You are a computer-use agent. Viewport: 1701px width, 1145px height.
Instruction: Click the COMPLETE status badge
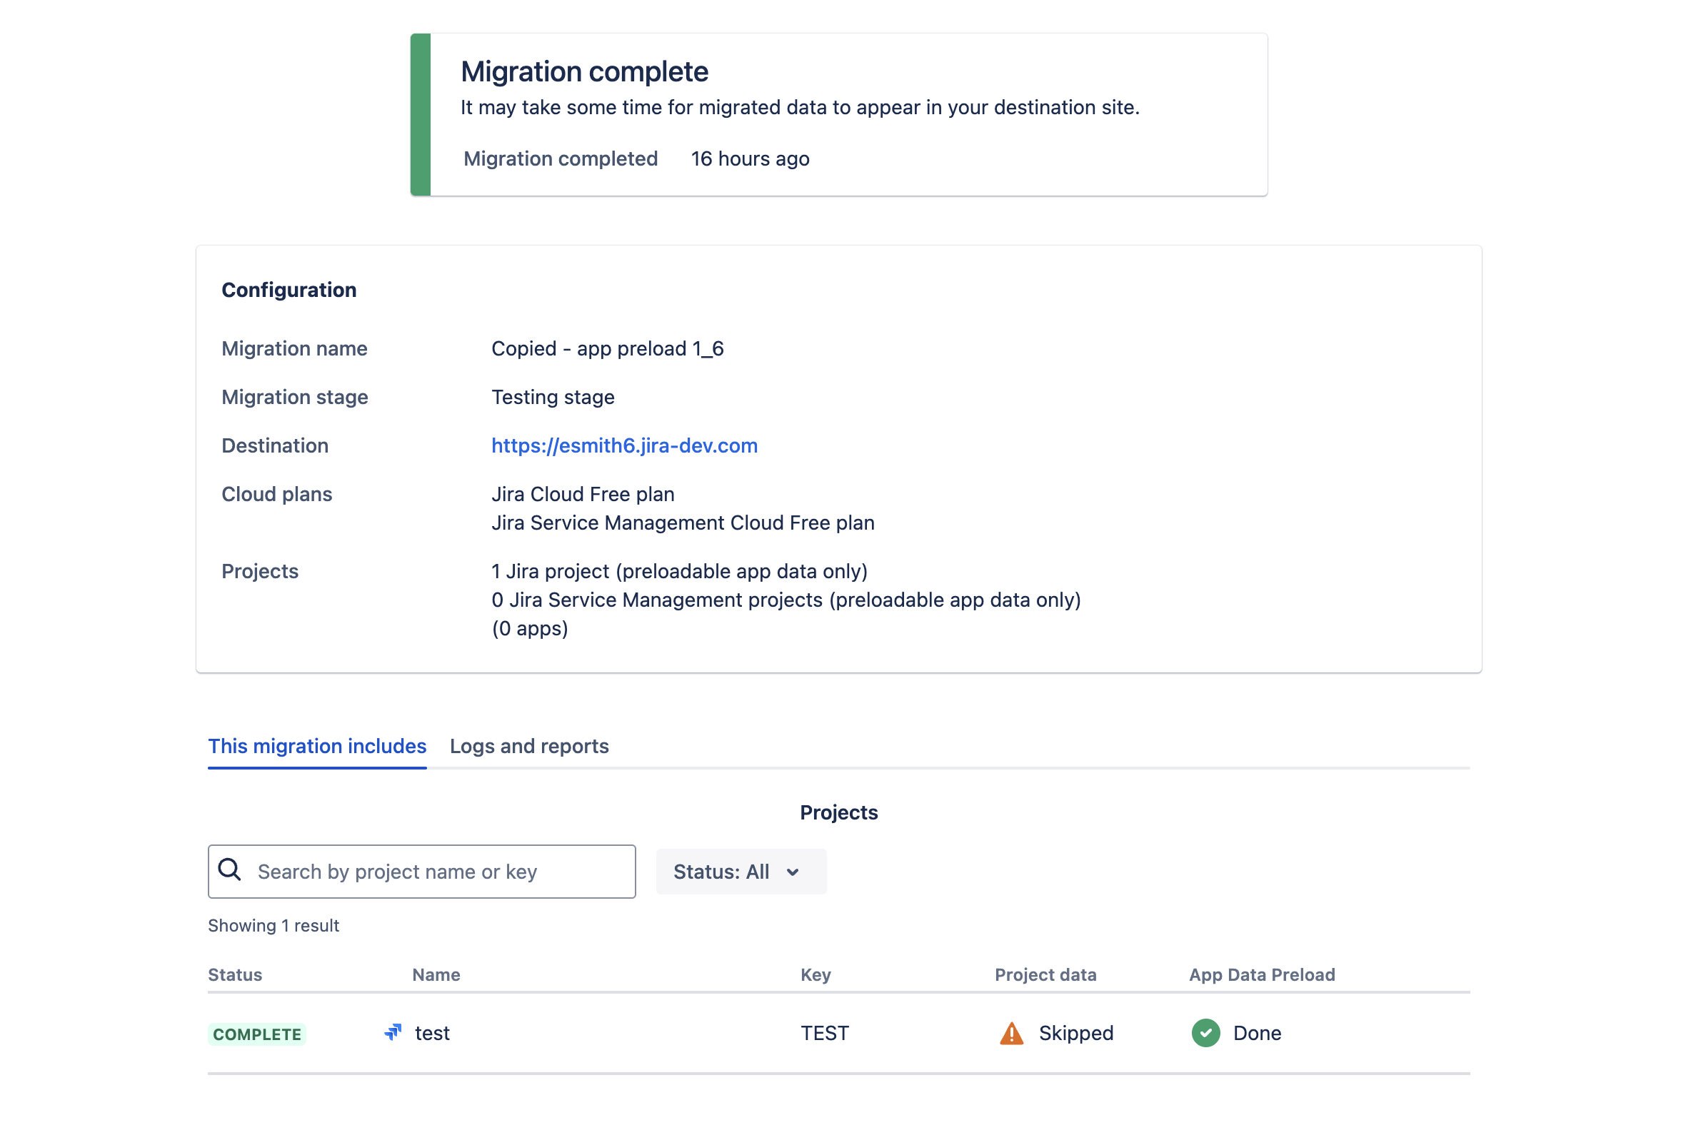pos(256,1033)
